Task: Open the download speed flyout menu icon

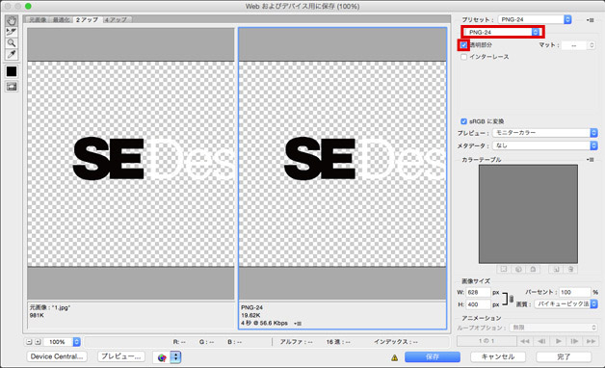Action: [x=298, y=324]
